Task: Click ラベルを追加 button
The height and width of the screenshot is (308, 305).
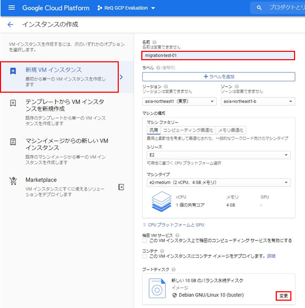Action: pos(219,76)
